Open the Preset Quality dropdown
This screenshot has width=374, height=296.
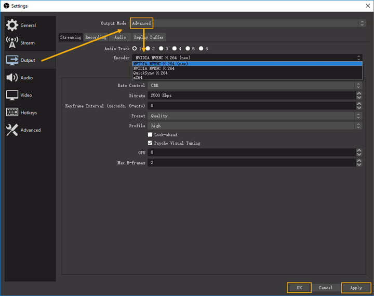(255, 116)
